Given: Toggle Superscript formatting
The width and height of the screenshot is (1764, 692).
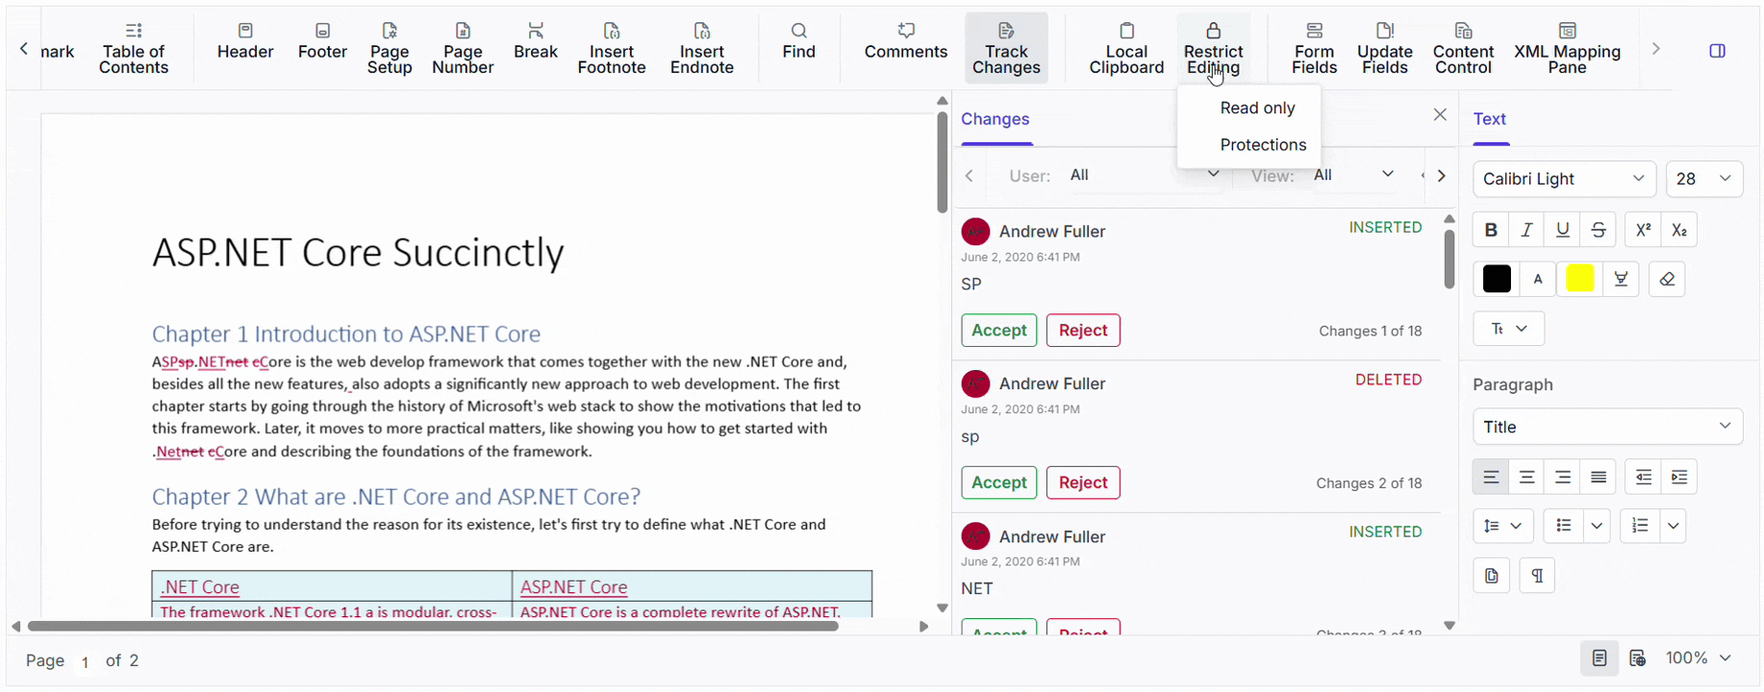Looking at the screenshot, I should (1643, 230).
